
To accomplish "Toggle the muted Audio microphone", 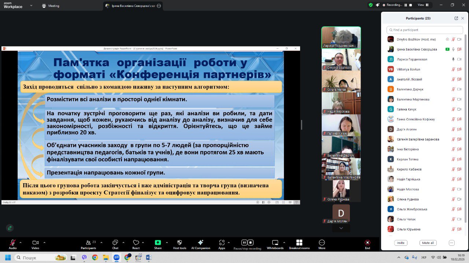I will tap(12, 243).
